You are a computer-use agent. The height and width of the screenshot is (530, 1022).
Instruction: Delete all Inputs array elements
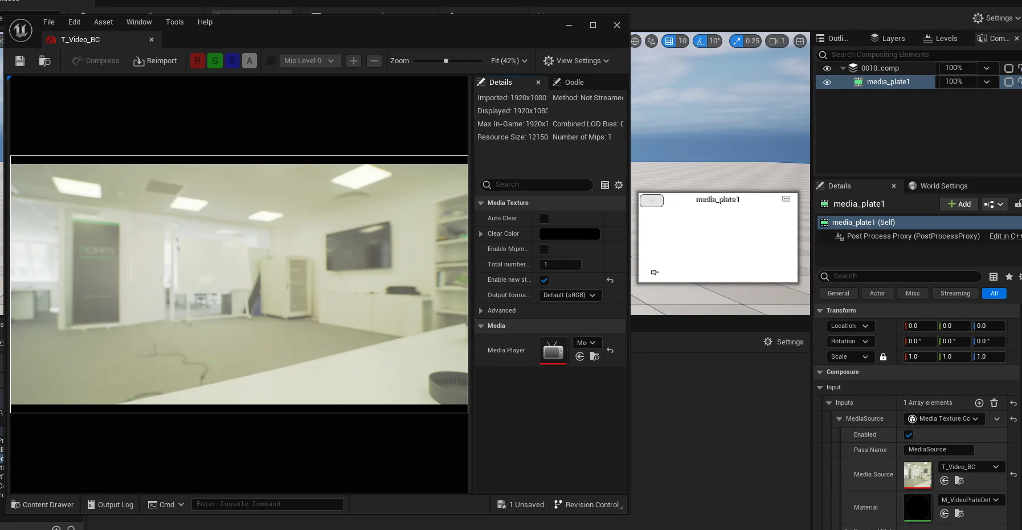pyautogui.click(x=994, y=403)
